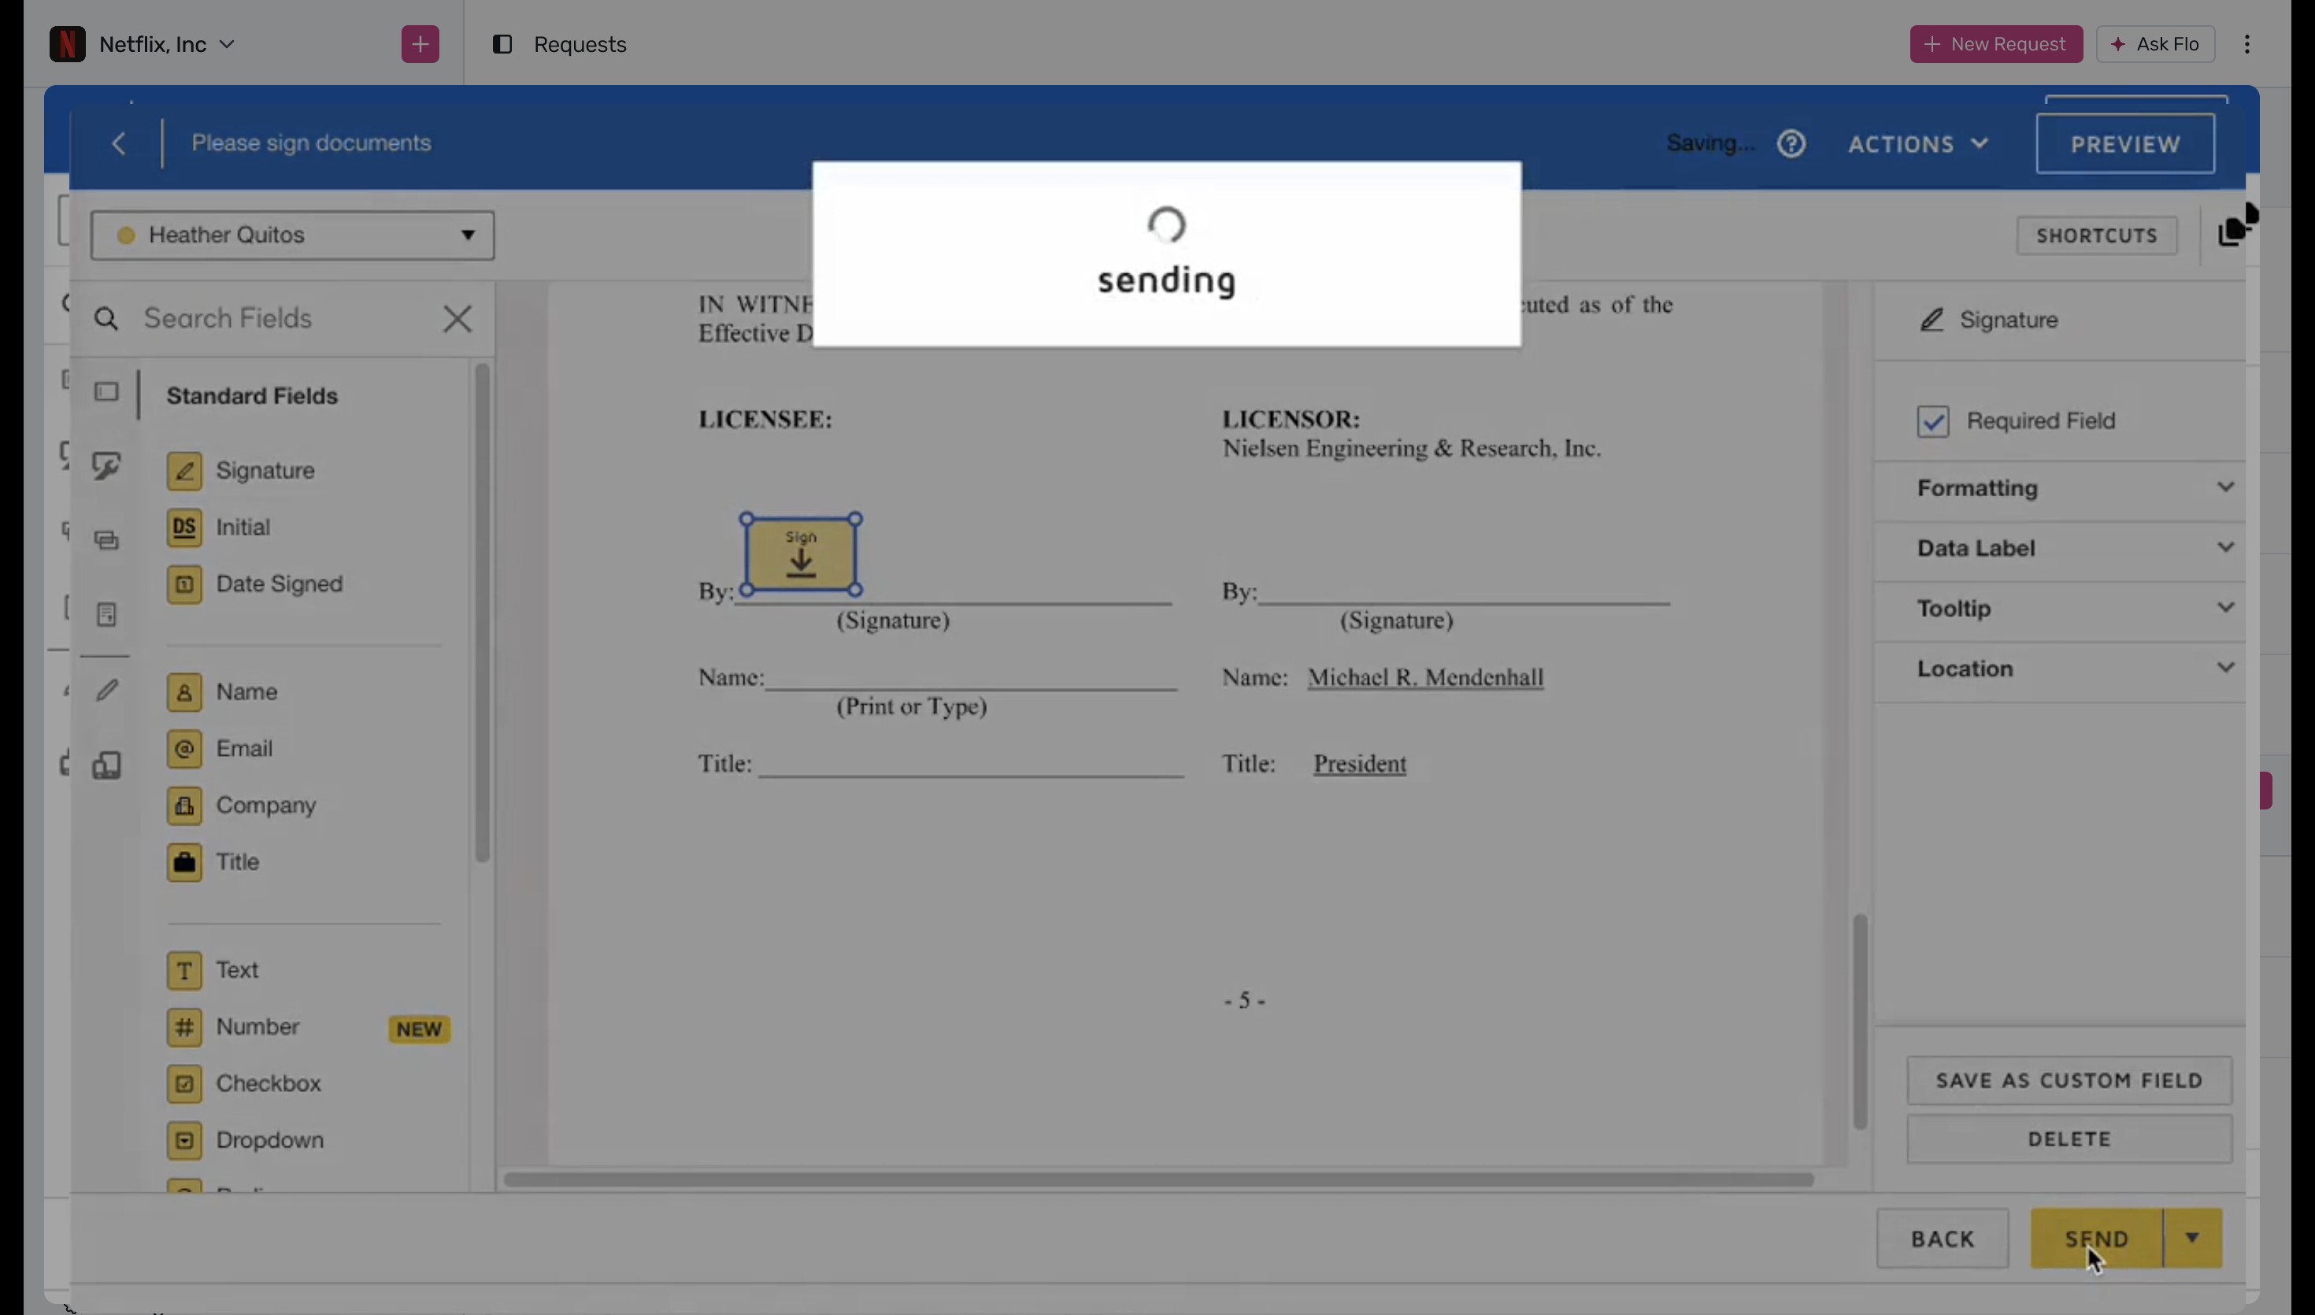Open the SEND options dropdown arrow

point(2193,1239)
